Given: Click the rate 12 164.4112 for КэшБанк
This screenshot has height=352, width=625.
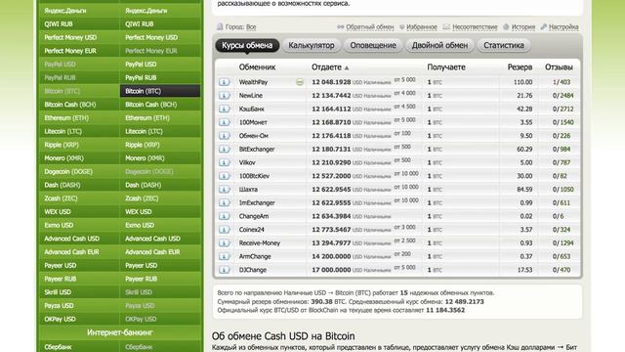Looking at the screenshot, I should [x=331, y=109].
